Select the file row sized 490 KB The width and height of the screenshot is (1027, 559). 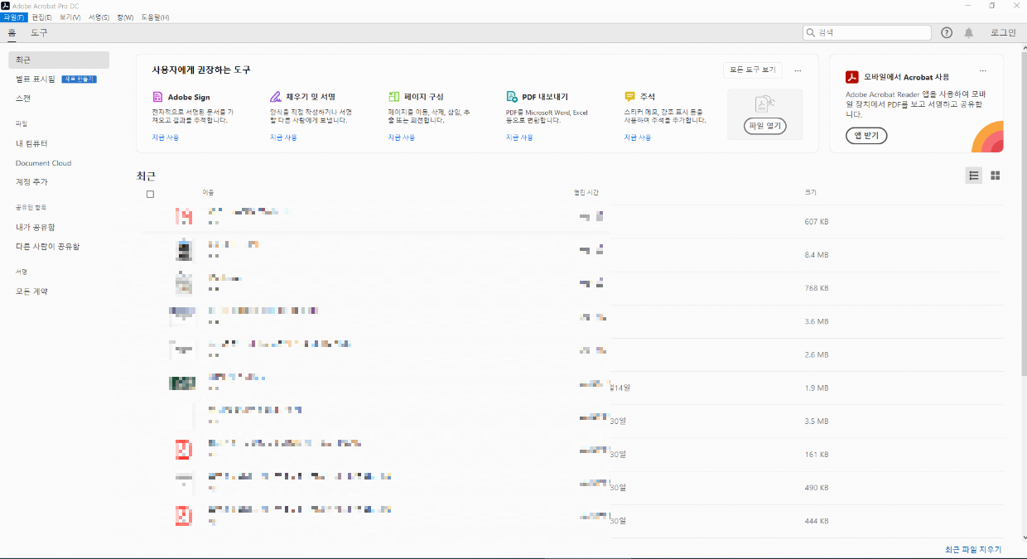point(571,487)
